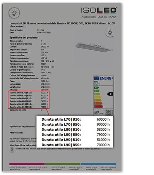Click the 'Indice di resa del colore' value

click(47, 67)
